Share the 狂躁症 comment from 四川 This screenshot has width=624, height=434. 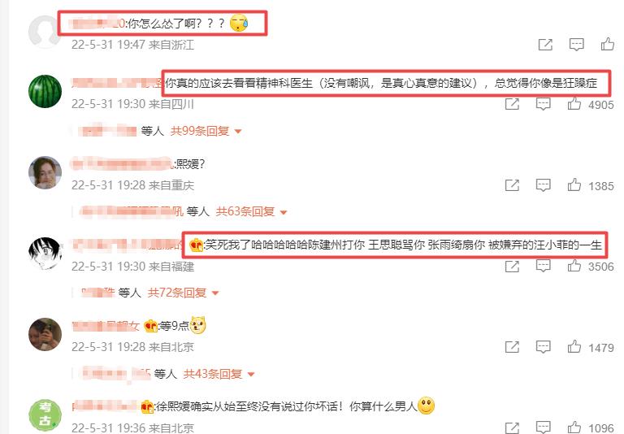coord(512,104)
